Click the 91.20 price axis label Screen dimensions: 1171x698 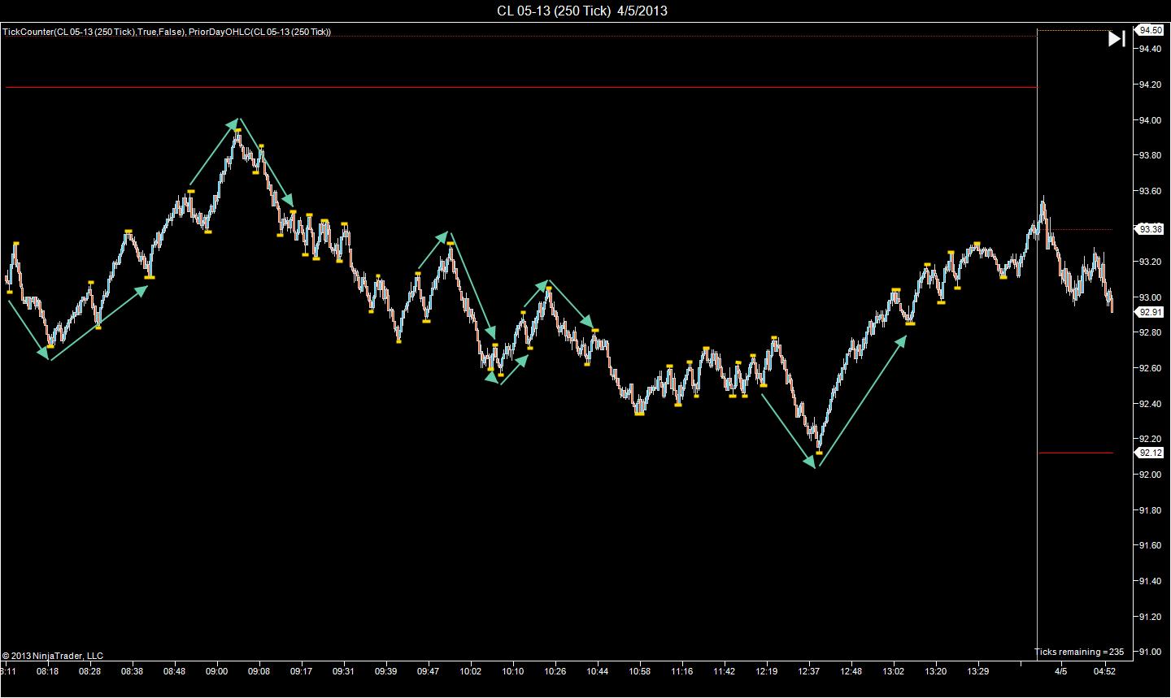1150,616
